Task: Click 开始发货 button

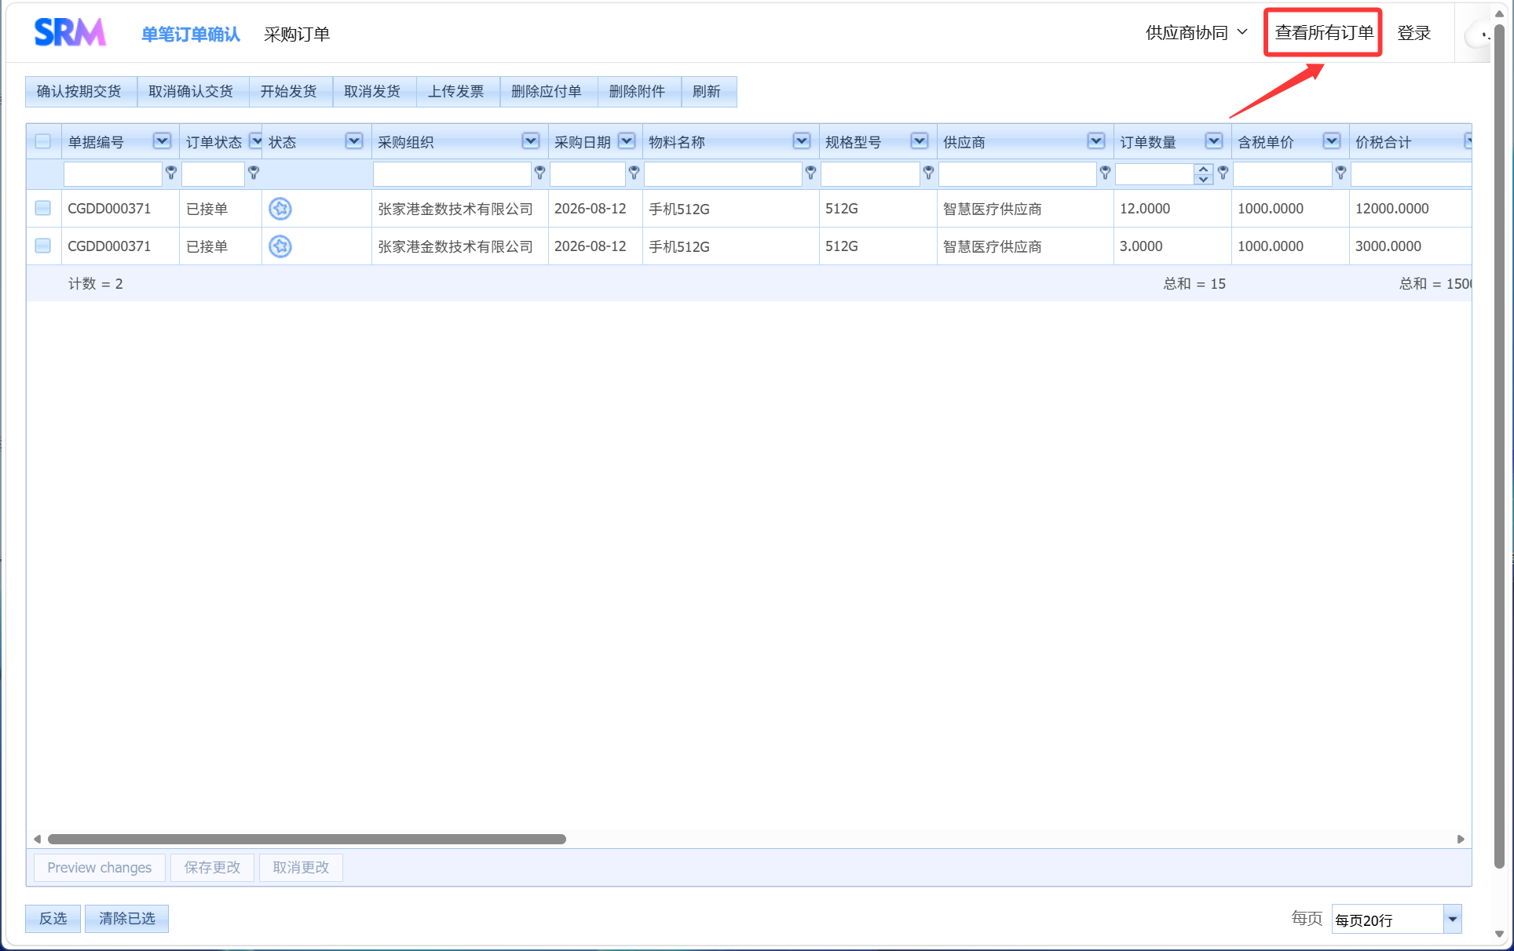Action: coord(290,92)
